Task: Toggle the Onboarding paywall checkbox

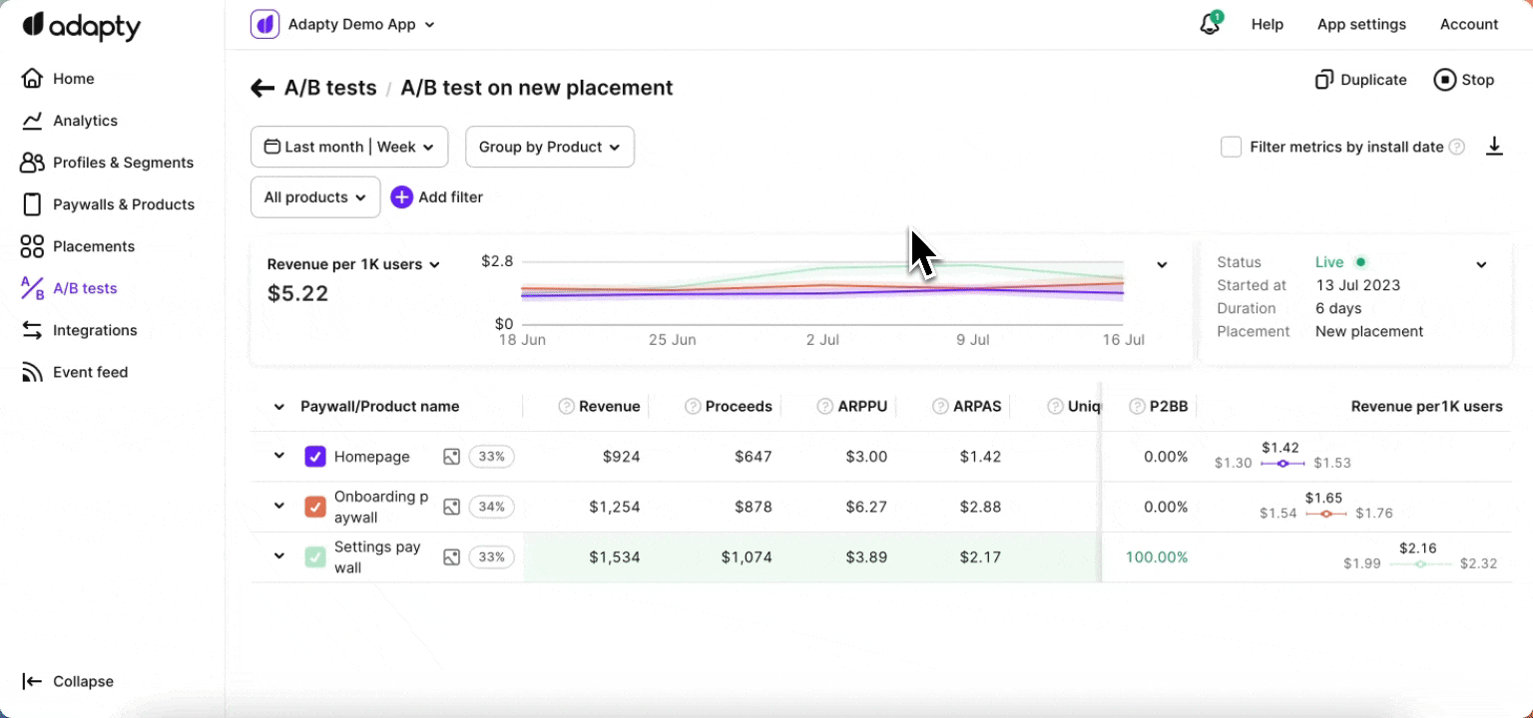Action: coord(314,507)
